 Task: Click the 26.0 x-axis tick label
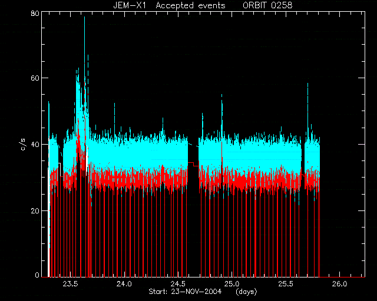coord(339,284)
